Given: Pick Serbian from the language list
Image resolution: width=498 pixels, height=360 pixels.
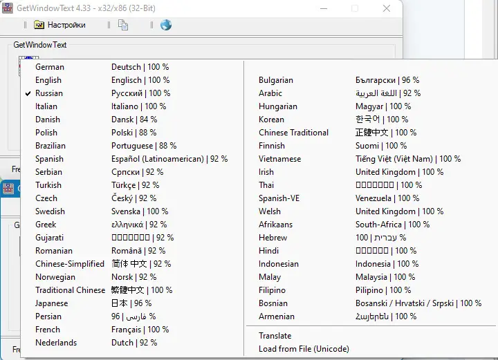Looking at the screenshot, I should [133, 172].
